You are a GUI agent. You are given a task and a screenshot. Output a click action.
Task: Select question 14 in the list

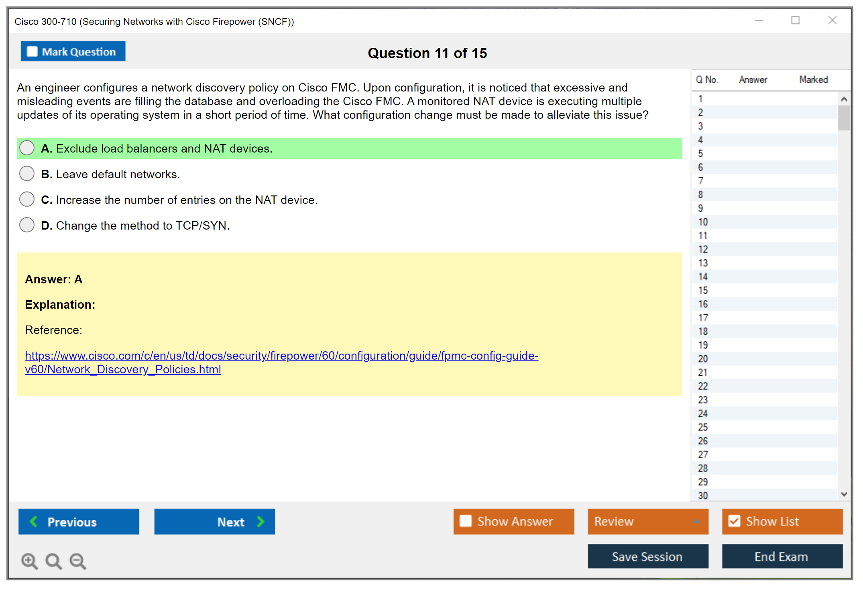click(x=703, y=277)
